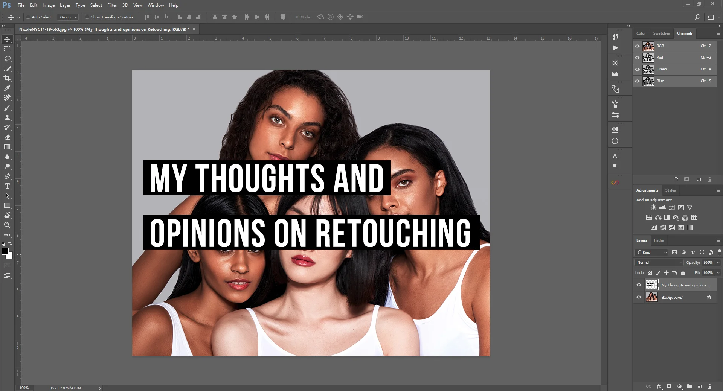Switch to the Styles tab
Viewport: 723px width, 391px height.
pos(670,190)
